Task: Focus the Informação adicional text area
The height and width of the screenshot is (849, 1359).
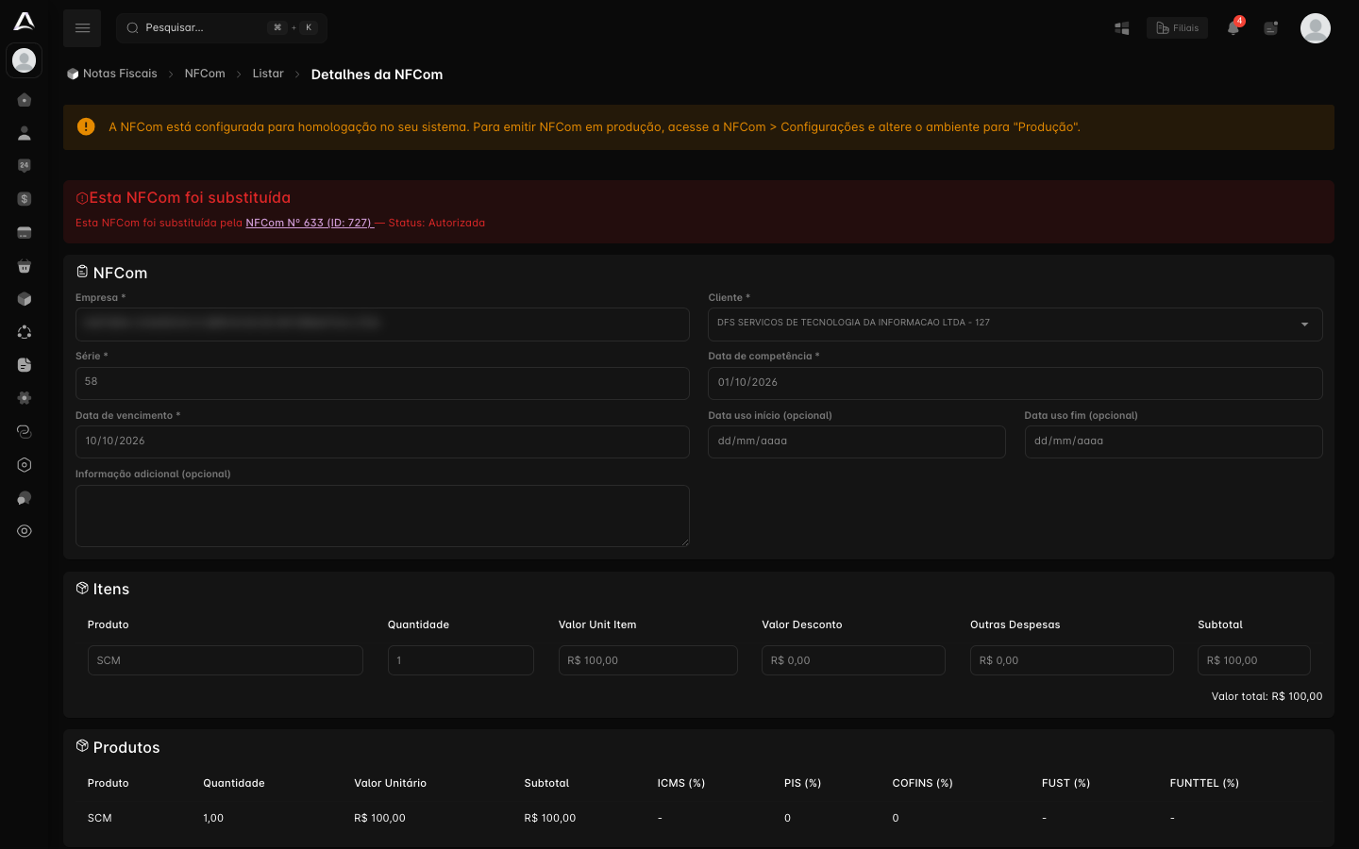Action: (382, 516)
